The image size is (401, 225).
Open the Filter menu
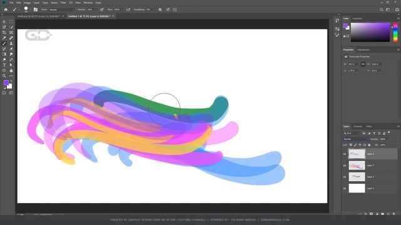[63, 2]
